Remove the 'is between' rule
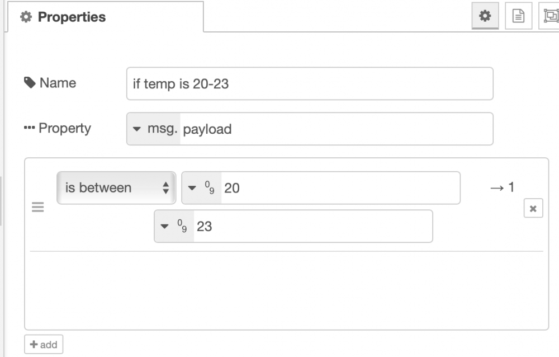Viewport: 559px width, 357px height. [533, 209]
